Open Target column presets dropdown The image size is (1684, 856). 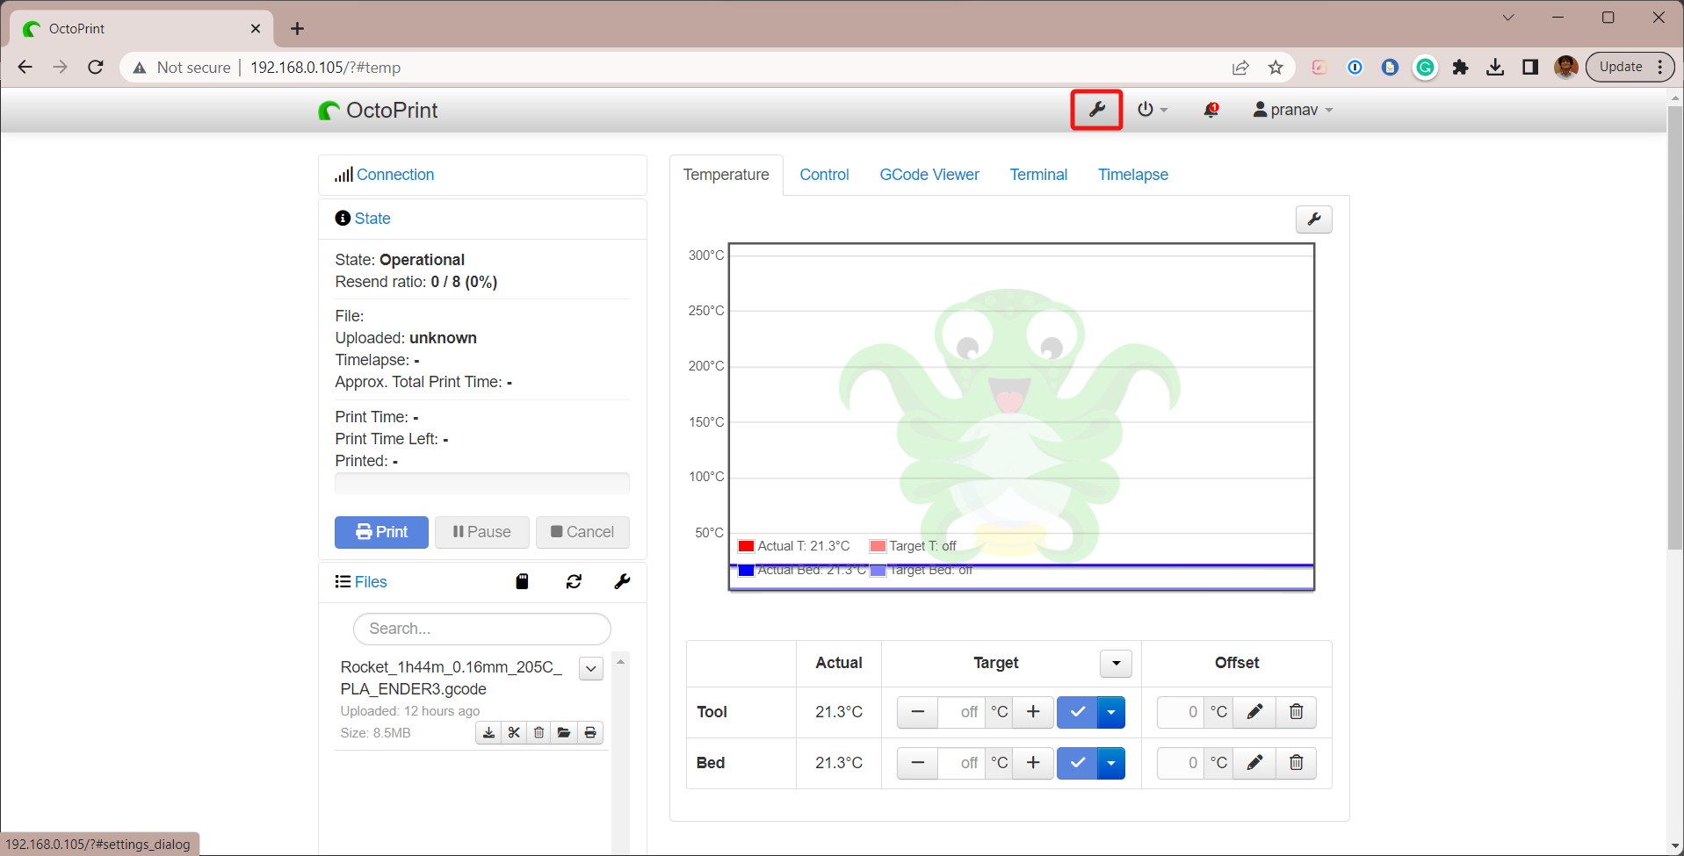tap(1116, 664)
